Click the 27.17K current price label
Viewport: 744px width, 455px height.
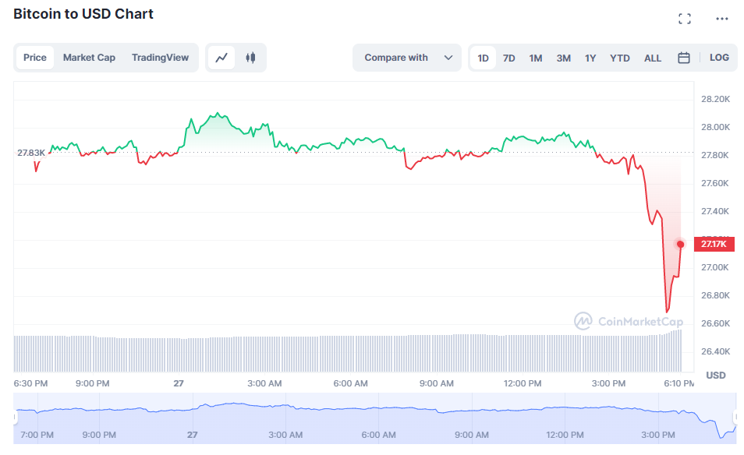[x=714, y=245]
